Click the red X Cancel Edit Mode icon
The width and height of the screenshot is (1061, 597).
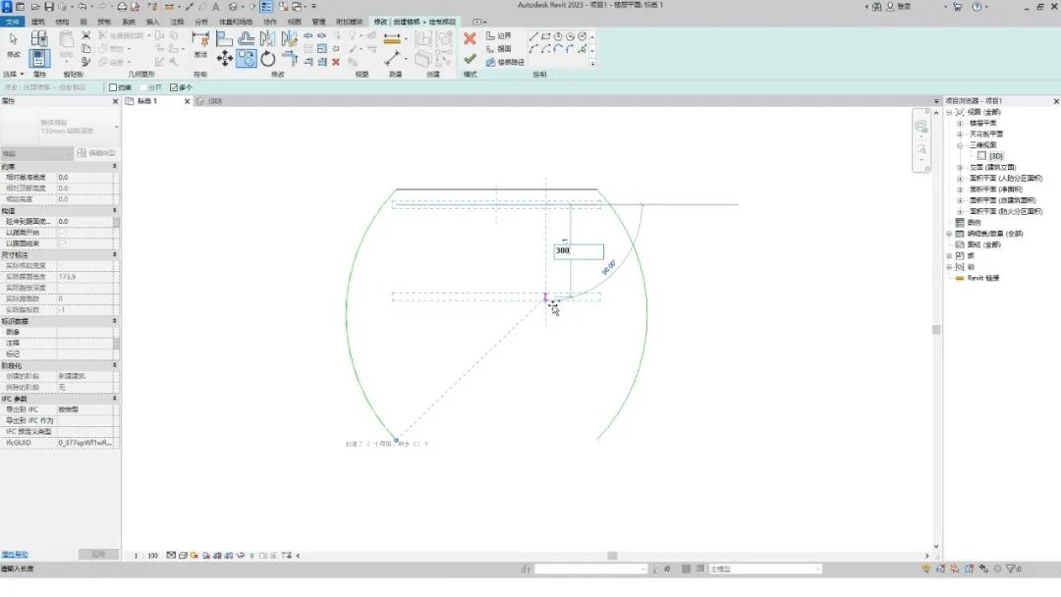point(470,38)
